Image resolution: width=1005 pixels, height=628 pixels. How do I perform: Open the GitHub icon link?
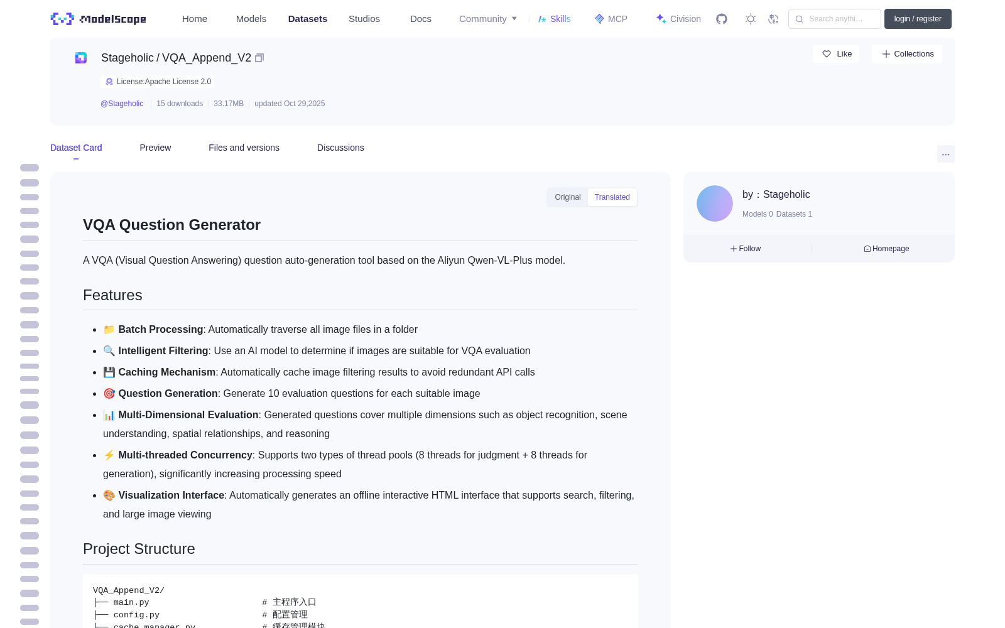click(722, 19)
